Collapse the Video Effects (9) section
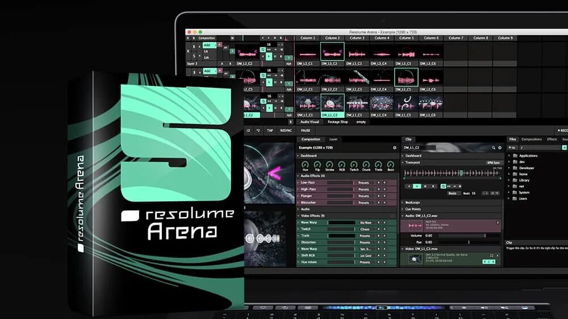The height and width of the screenshot is (319, 568). [299, 216]
